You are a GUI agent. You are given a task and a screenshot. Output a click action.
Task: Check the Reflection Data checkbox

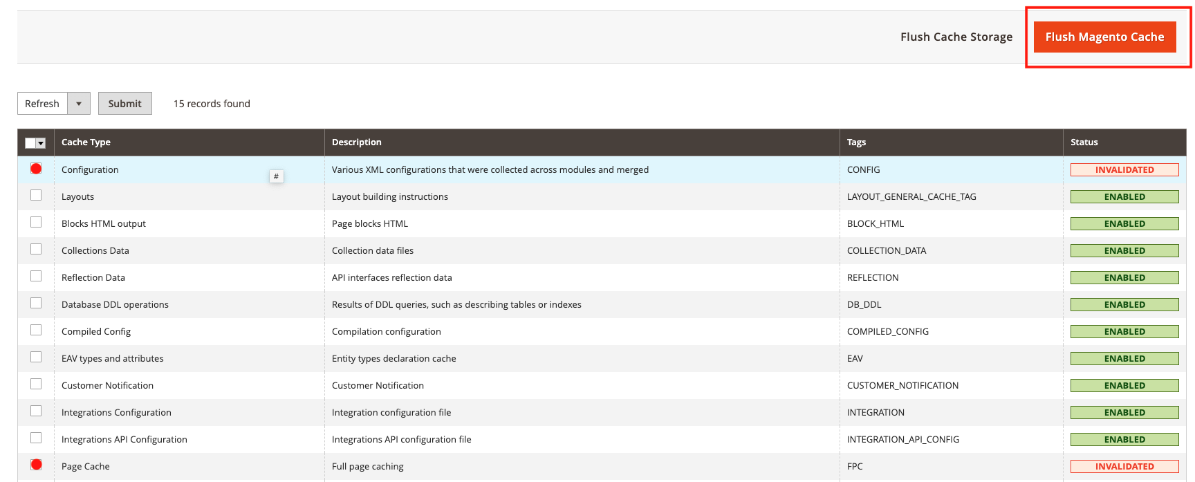(x=36, y=277)
